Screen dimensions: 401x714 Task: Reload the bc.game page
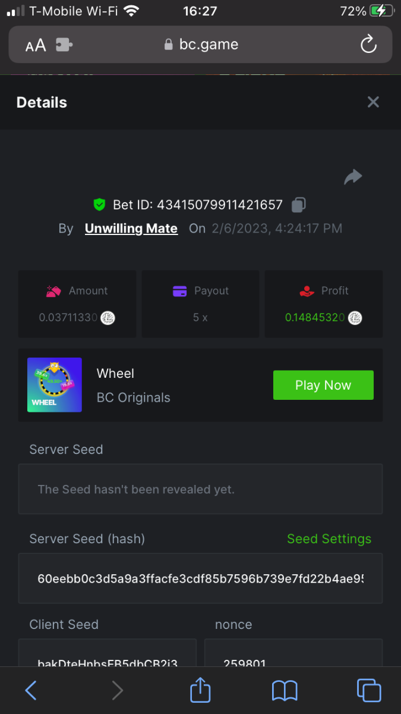pos(368,45)
